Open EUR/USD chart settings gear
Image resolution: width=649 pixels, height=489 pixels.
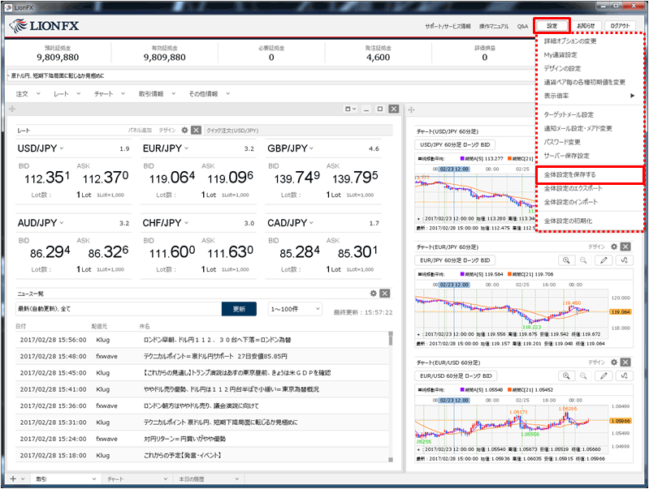614,362
